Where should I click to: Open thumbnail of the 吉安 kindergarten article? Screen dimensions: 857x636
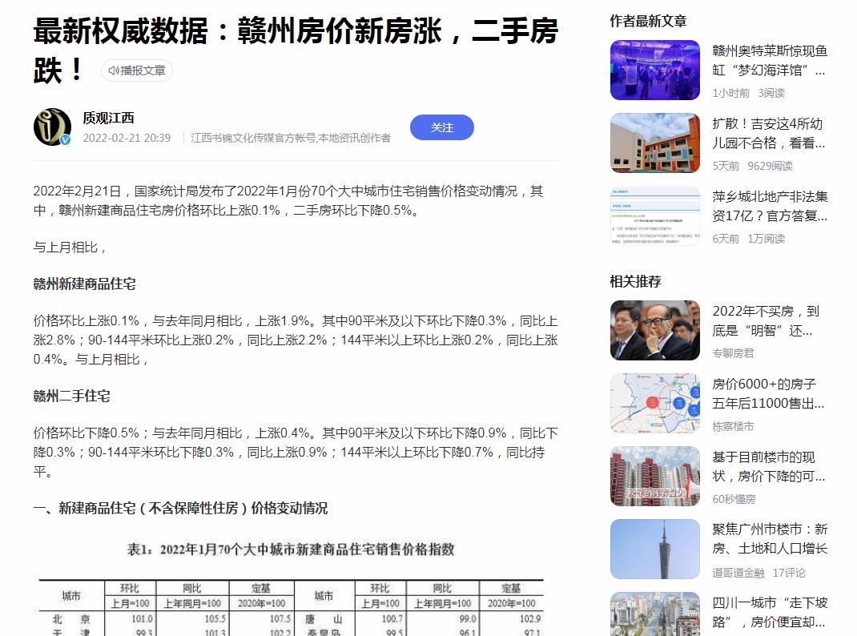pos(655,143)
